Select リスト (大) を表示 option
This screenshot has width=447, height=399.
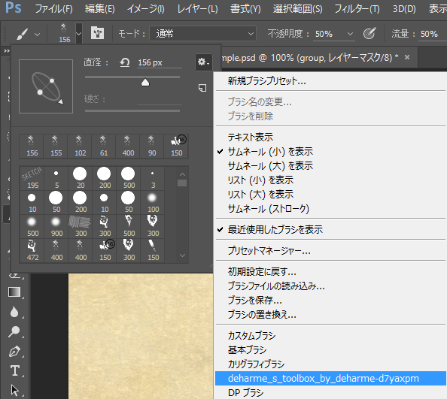tap(330, 195)
